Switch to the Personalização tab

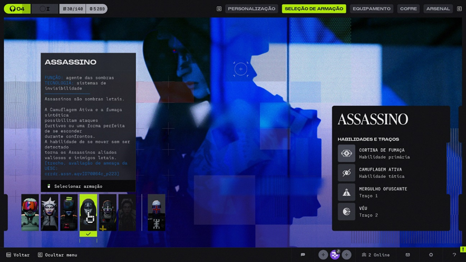click(251, 9)
